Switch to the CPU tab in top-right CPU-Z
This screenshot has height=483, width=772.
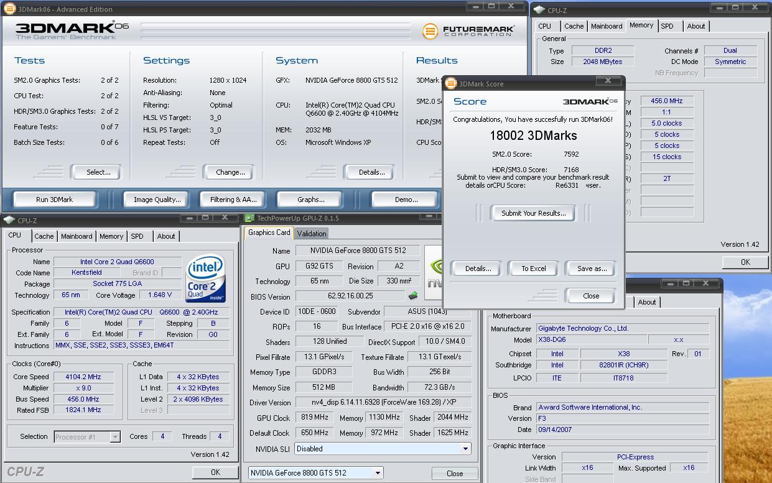[545, 26]
